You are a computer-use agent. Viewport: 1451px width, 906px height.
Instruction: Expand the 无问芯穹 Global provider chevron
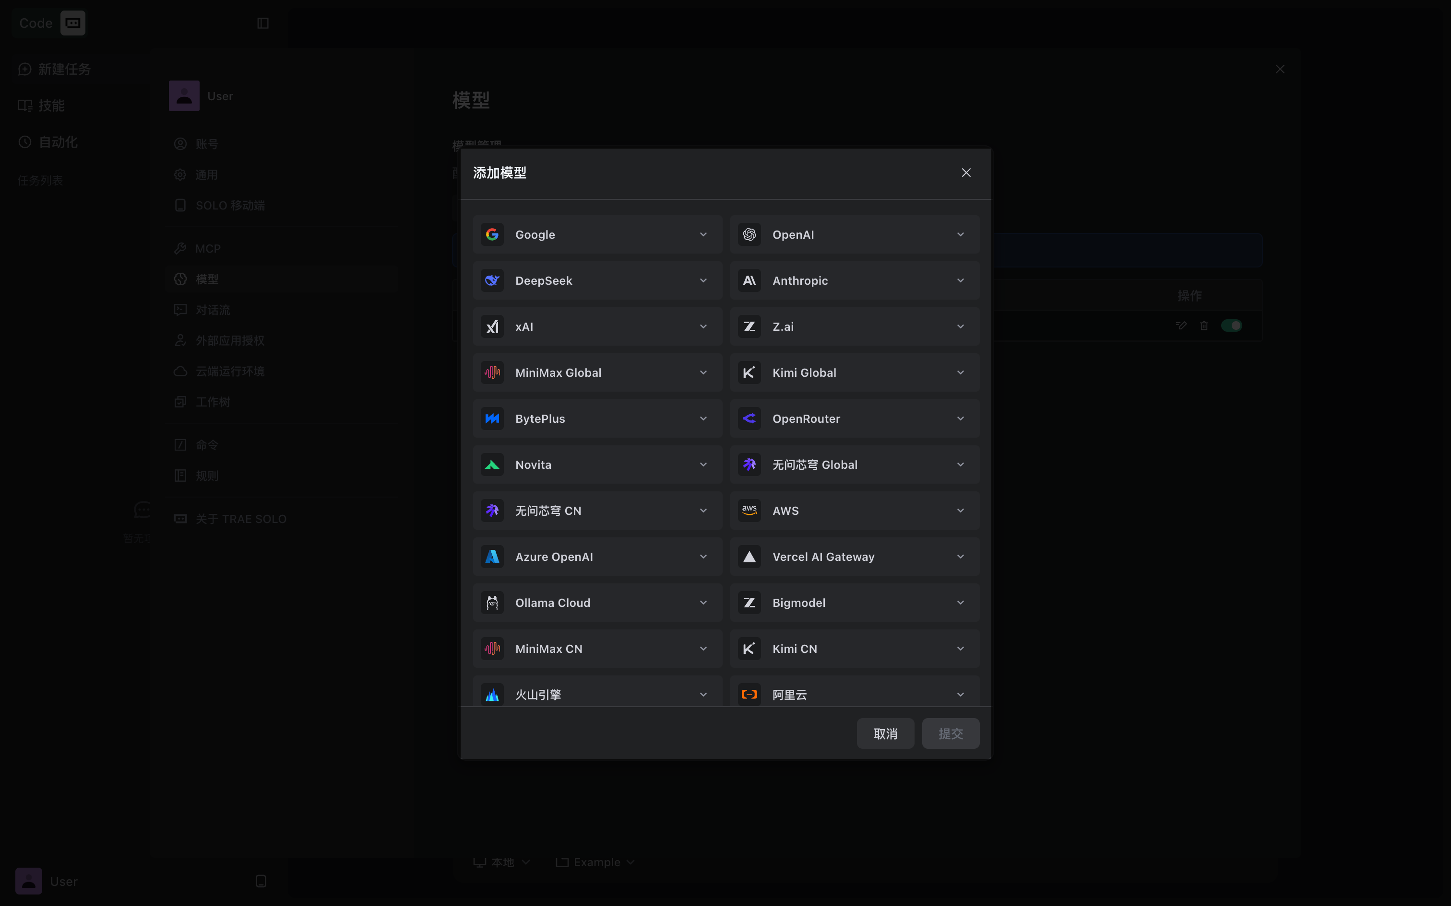[961, 465]
